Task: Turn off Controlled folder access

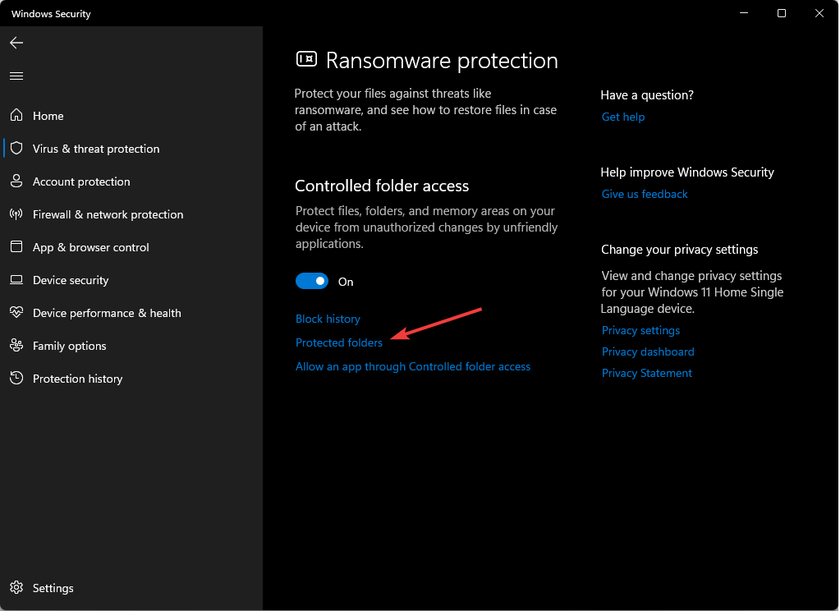Action: point(312,281)
